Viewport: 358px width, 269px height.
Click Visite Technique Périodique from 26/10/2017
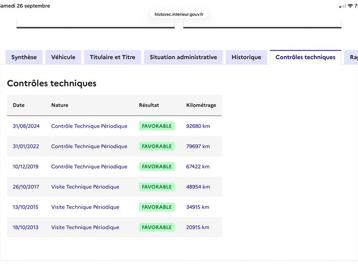click(85, 187)
